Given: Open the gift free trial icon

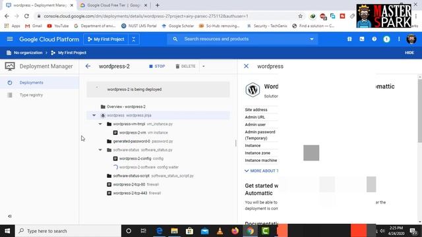Looking at the screenshot, I should (x=349, y=39).
